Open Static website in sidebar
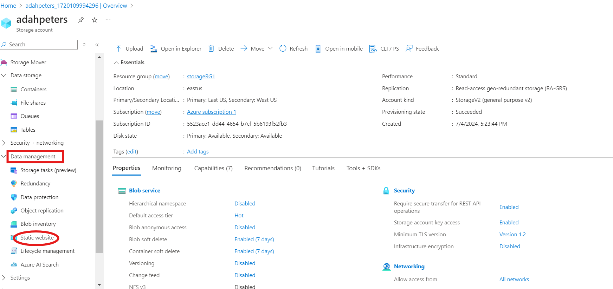 pyautogui.click(x=37, y=238)
